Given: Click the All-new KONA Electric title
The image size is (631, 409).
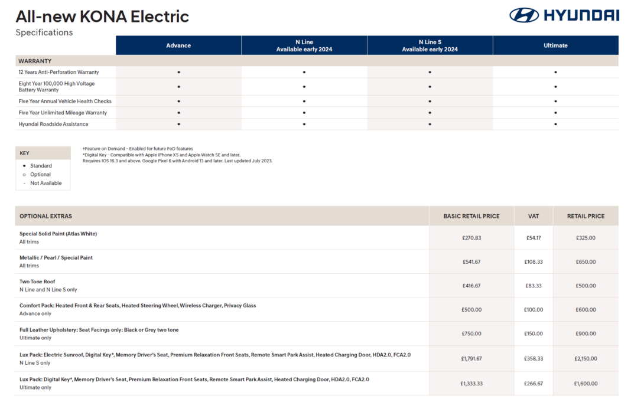Looking at the screenshot, I should point(103,16).
